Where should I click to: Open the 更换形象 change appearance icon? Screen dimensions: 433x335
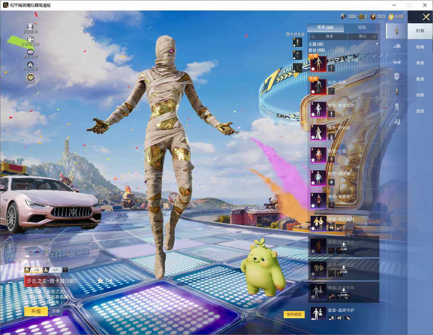click(30, 26)
